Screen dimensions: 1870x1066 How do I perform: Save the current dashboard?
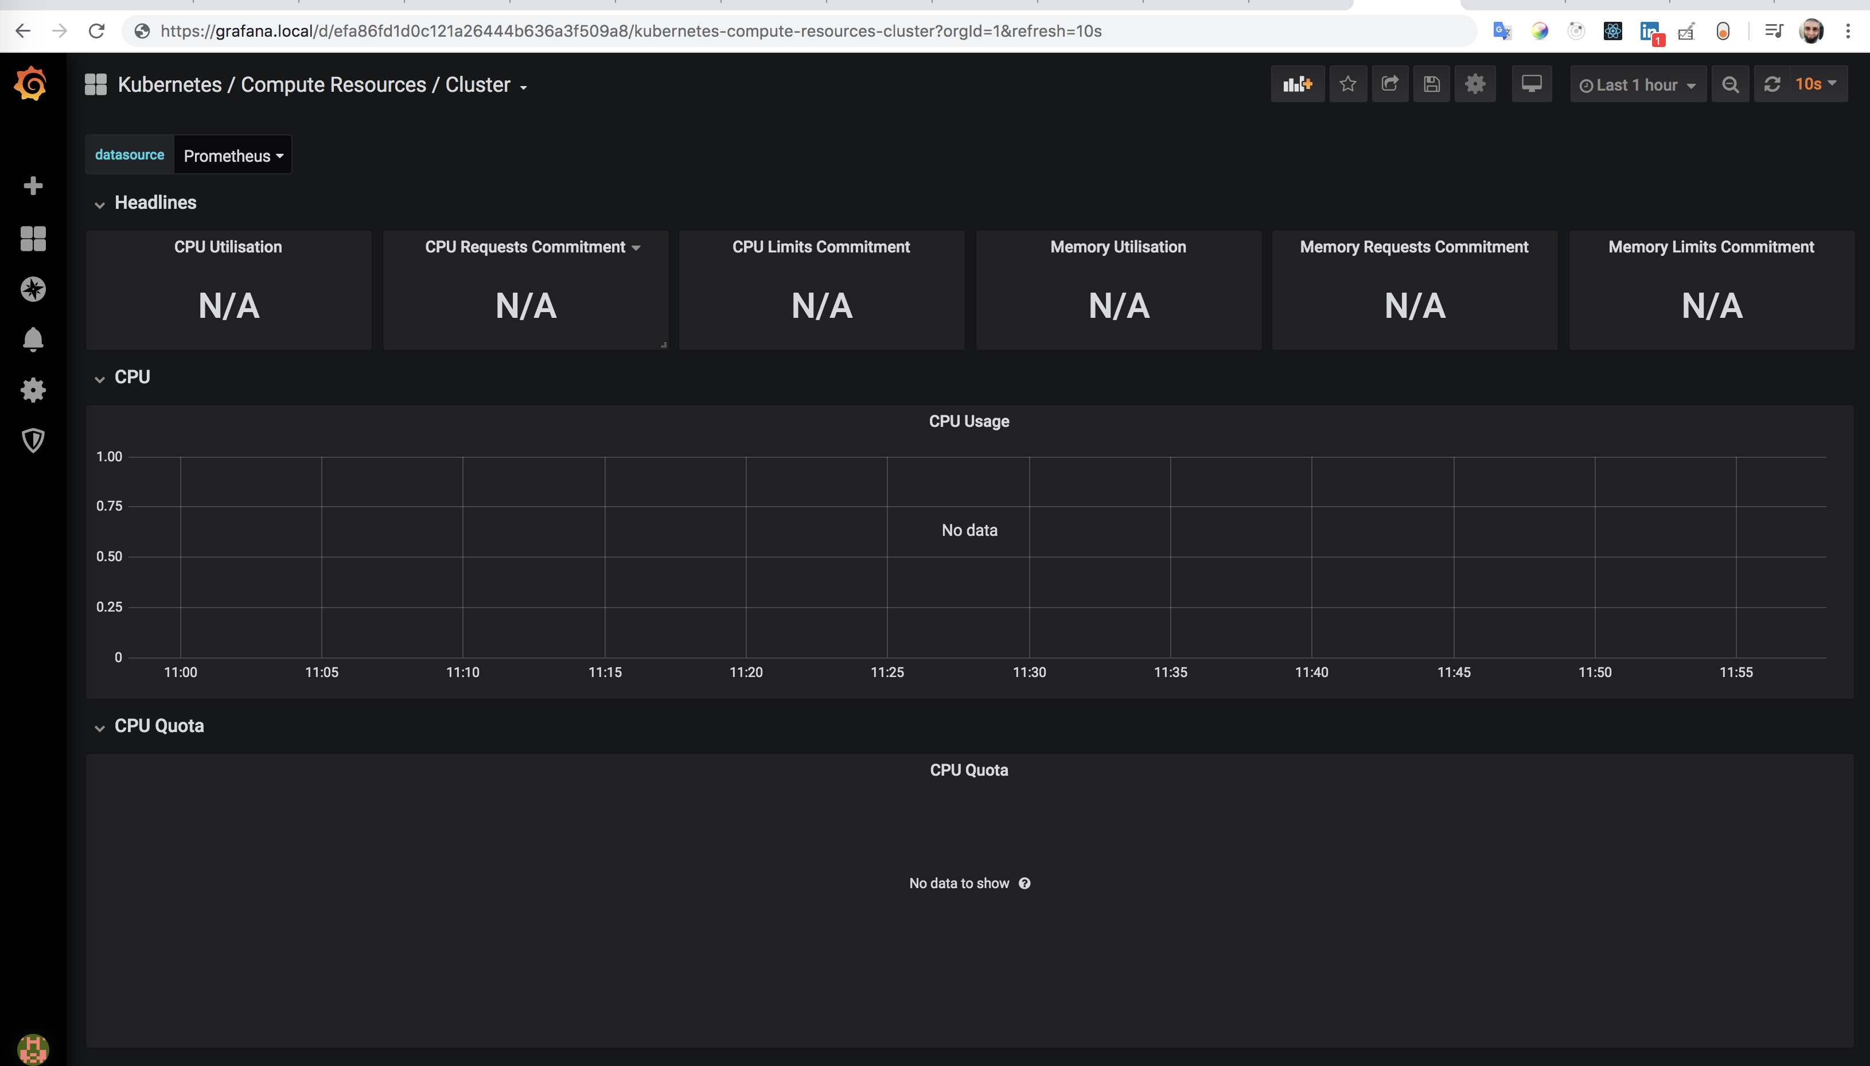(1431, 83)
